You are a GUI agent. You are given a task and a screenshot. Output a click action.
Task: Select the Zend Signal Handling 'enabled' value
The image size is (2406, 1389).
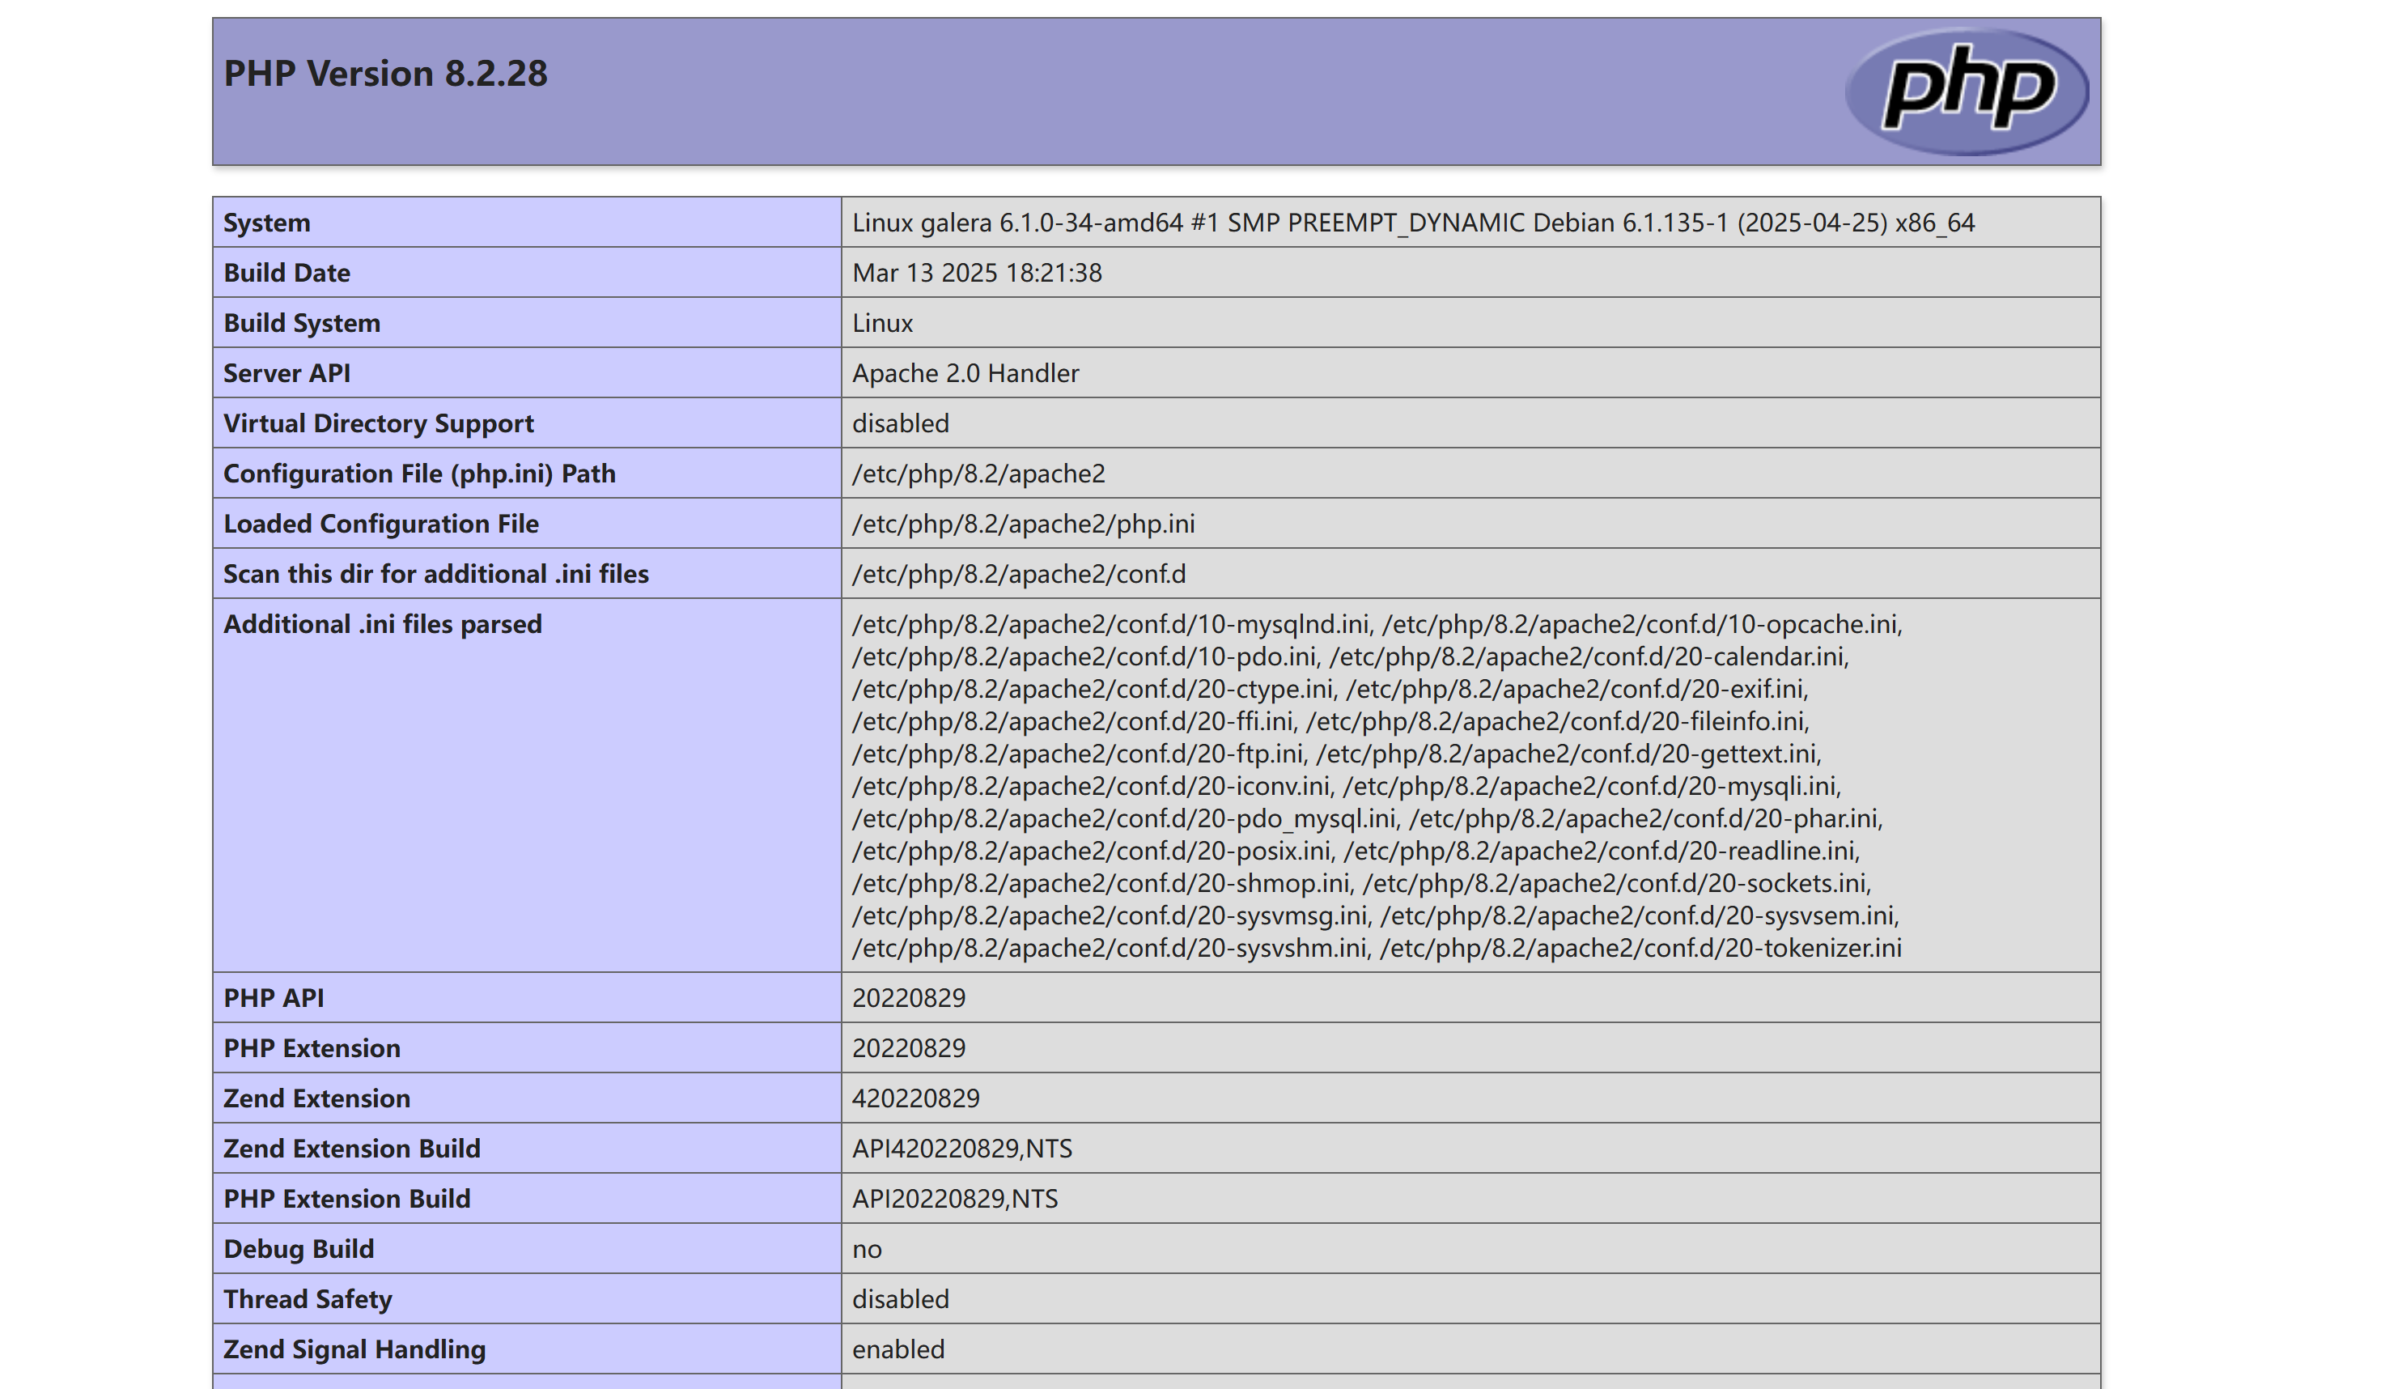click(x=898, y=1350)
